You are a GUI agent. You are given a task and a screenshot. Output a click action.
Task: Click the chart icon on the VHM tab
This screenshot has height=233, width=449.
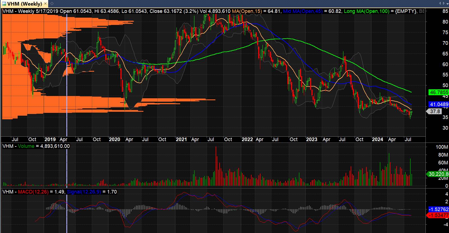click(4, 4)
